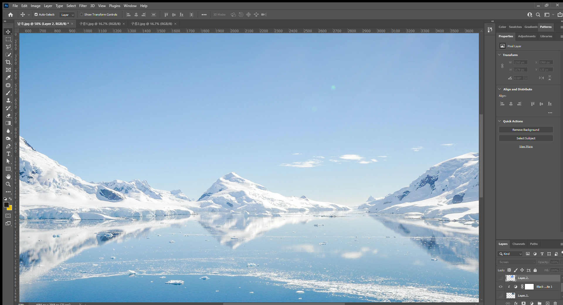
Task: Toggle Quick Mask mode
Action: pos(8,216)
